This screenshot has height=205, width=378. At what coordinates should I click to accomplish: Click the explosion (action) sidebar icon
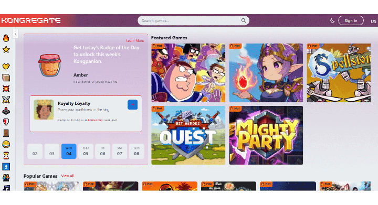click(x=6, y=89)
